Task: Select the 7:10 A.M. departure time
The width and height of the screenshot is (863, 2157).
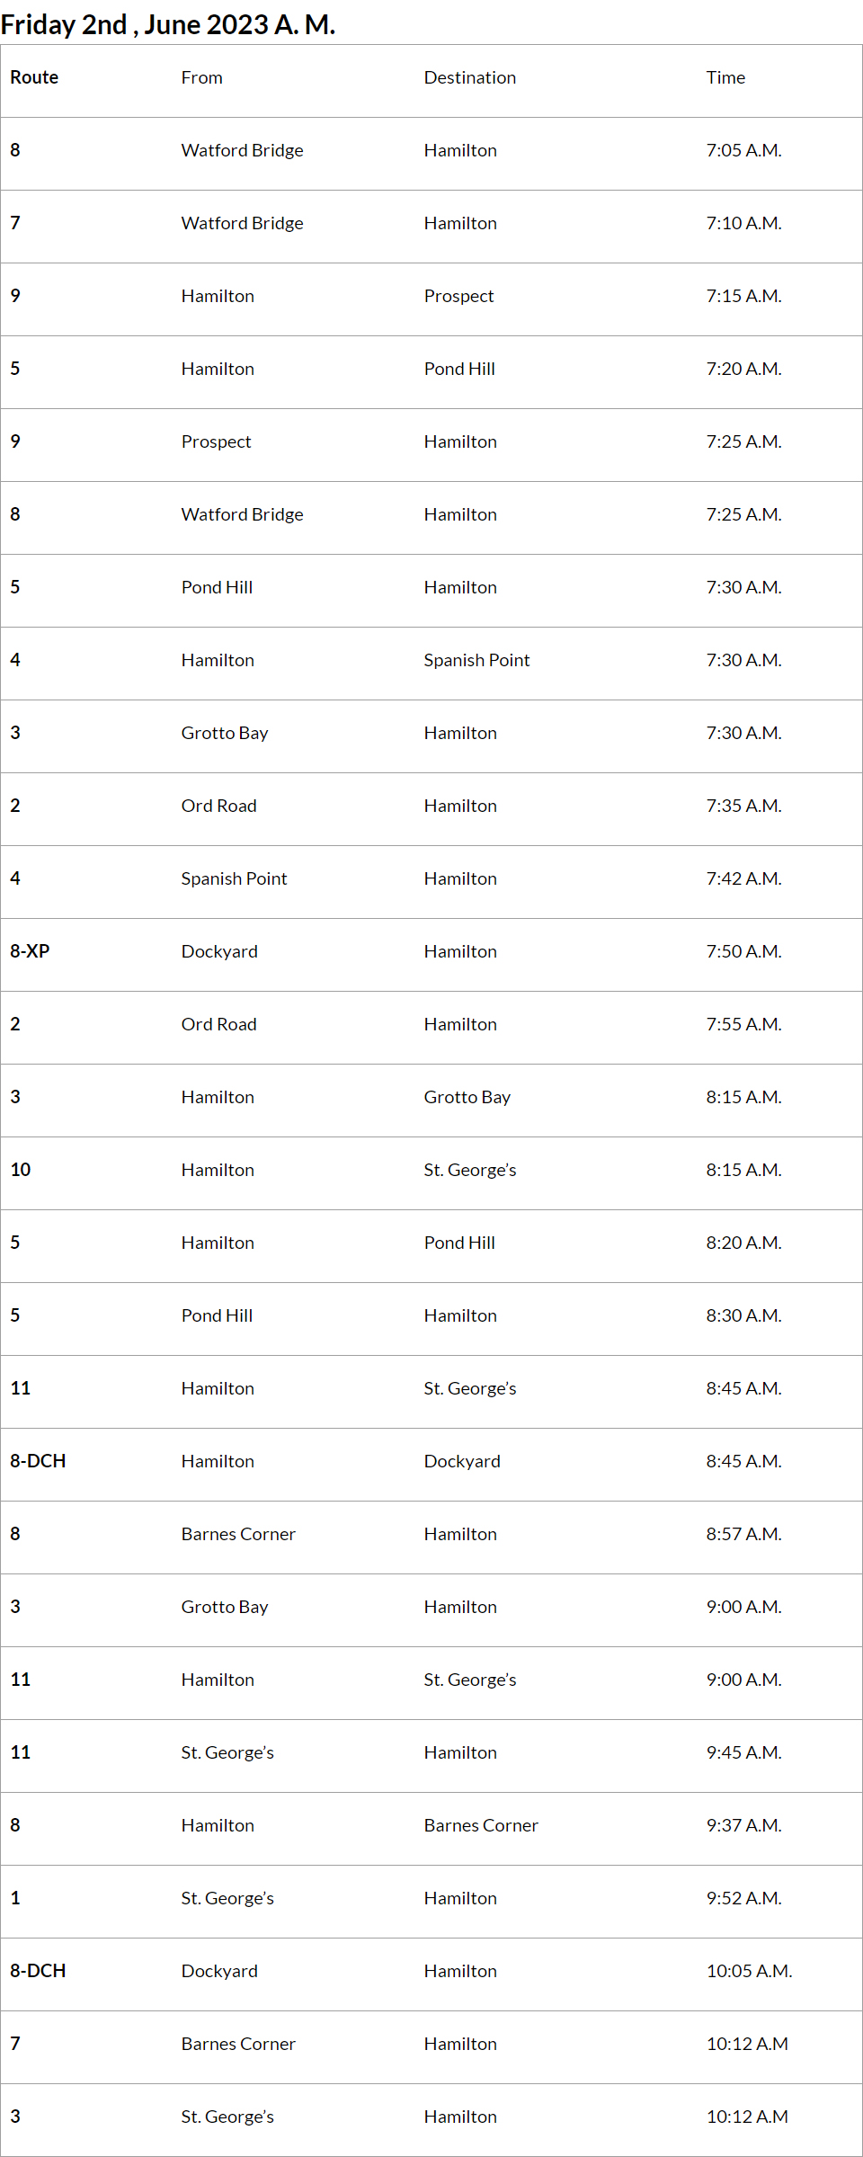Action: click(x=743, y=224)
